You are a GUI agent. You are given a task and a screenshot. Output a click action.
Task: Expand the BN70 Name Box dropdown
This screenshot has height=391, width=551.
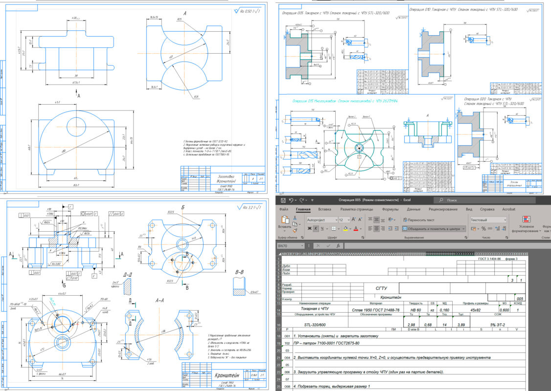[301, 246]
